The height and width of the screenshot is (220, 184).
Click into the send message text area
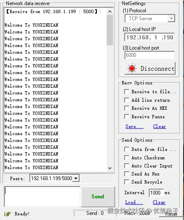coord(42,197)
